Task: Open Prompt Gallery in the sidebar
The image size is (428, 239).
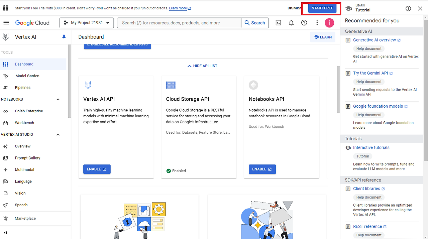Action: tap(33, 158)
